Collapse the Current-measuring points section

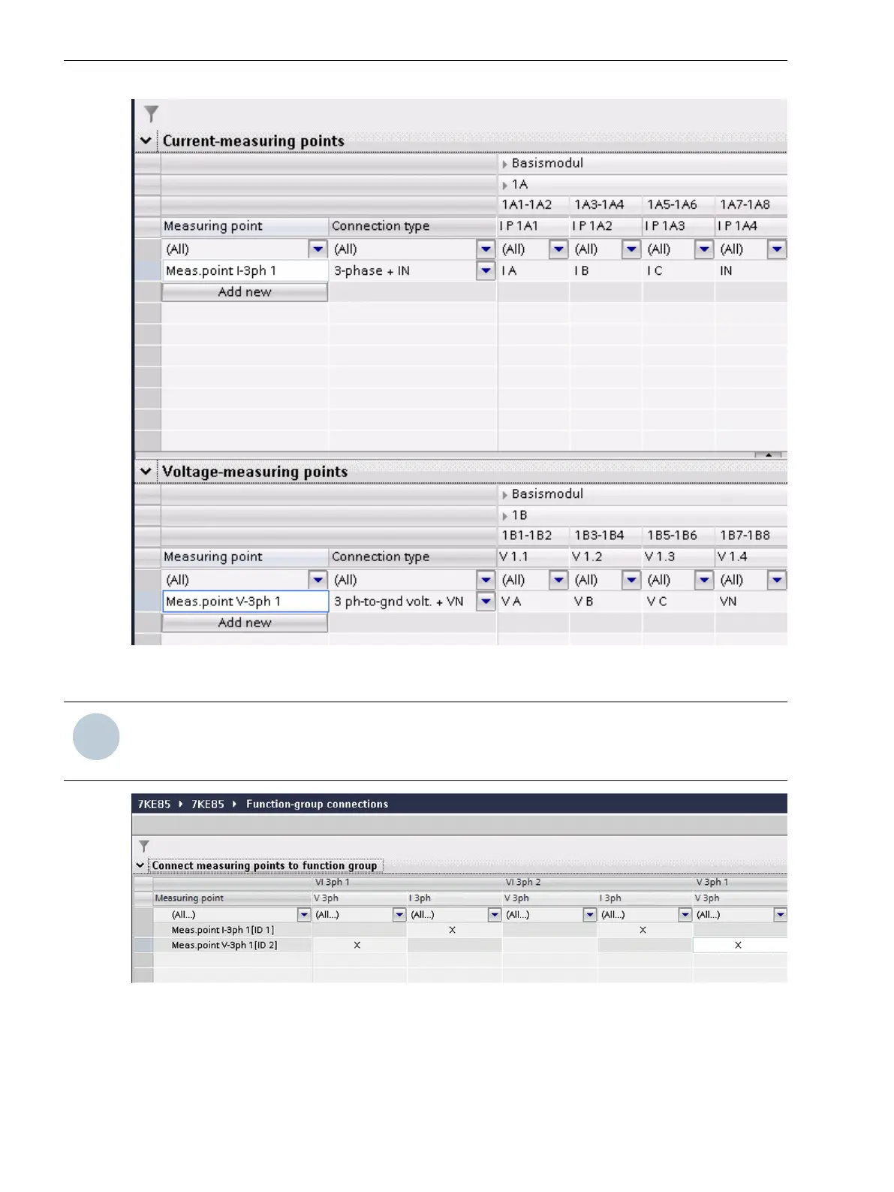point(146,140)
